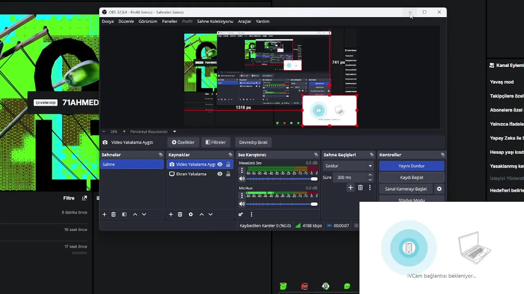Image resolution: width=524 pixels, height=294 pixels.
Task: Adjust Masaüstü Ses volume slider
Action: pos(282,179)
